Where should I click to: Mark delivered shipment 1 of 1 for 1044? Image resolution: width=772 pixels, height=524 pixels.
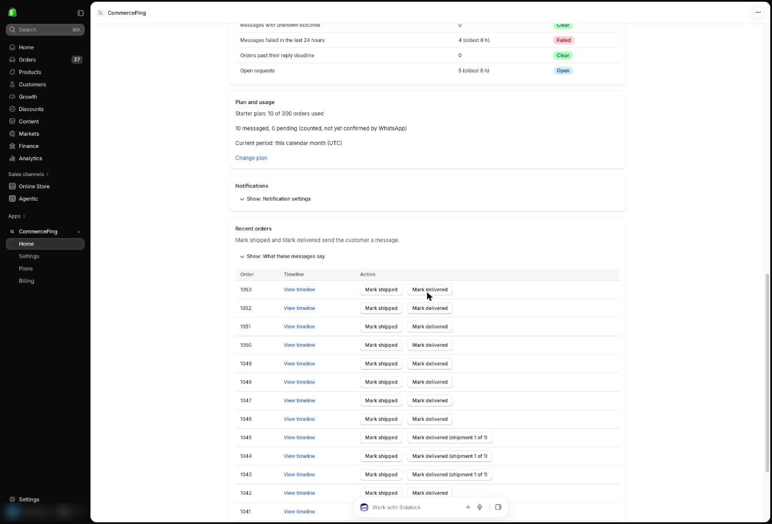coord(450,456)
